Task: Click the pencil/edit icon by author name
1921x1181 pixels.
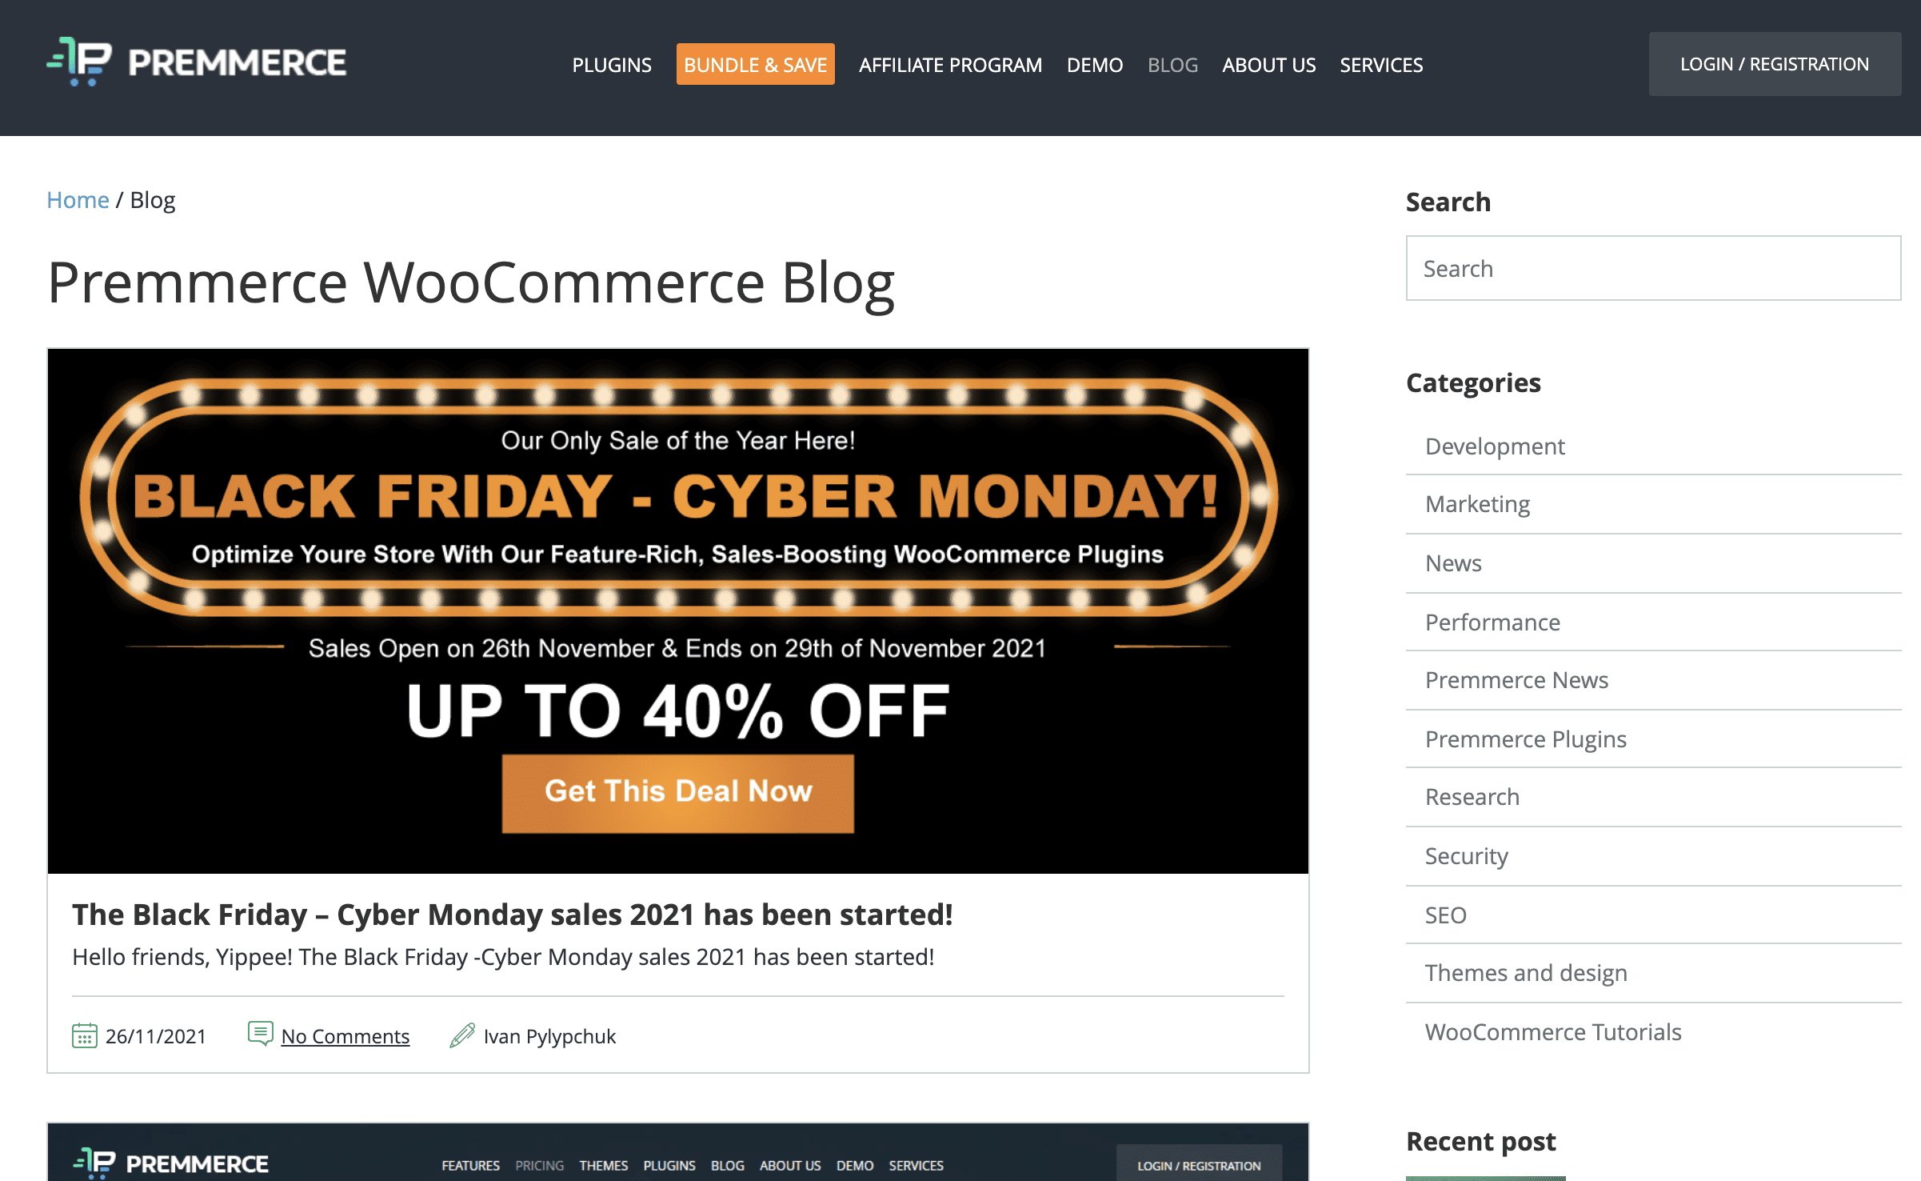Action: (x=462, y=1035)
